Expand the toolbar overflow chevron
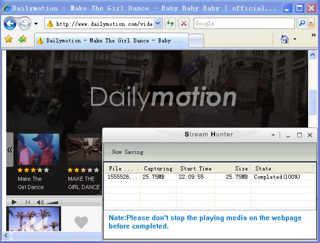Image resolution: width=320 pixels, height=243 pixels. 313,35
